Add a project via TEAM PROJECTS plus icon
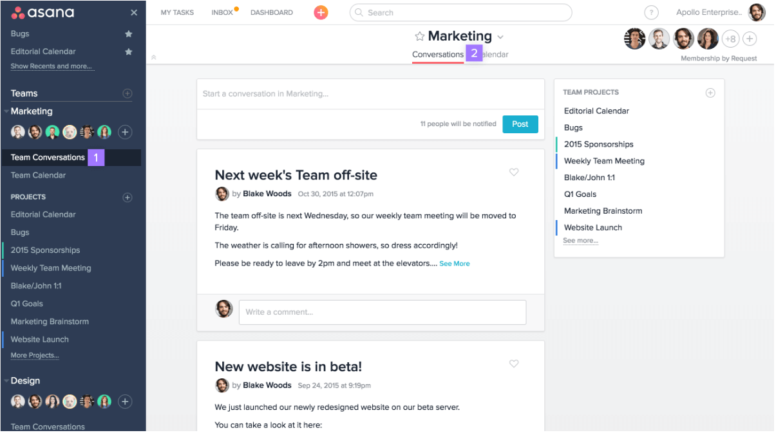776x435 pixels. (710, 93)
